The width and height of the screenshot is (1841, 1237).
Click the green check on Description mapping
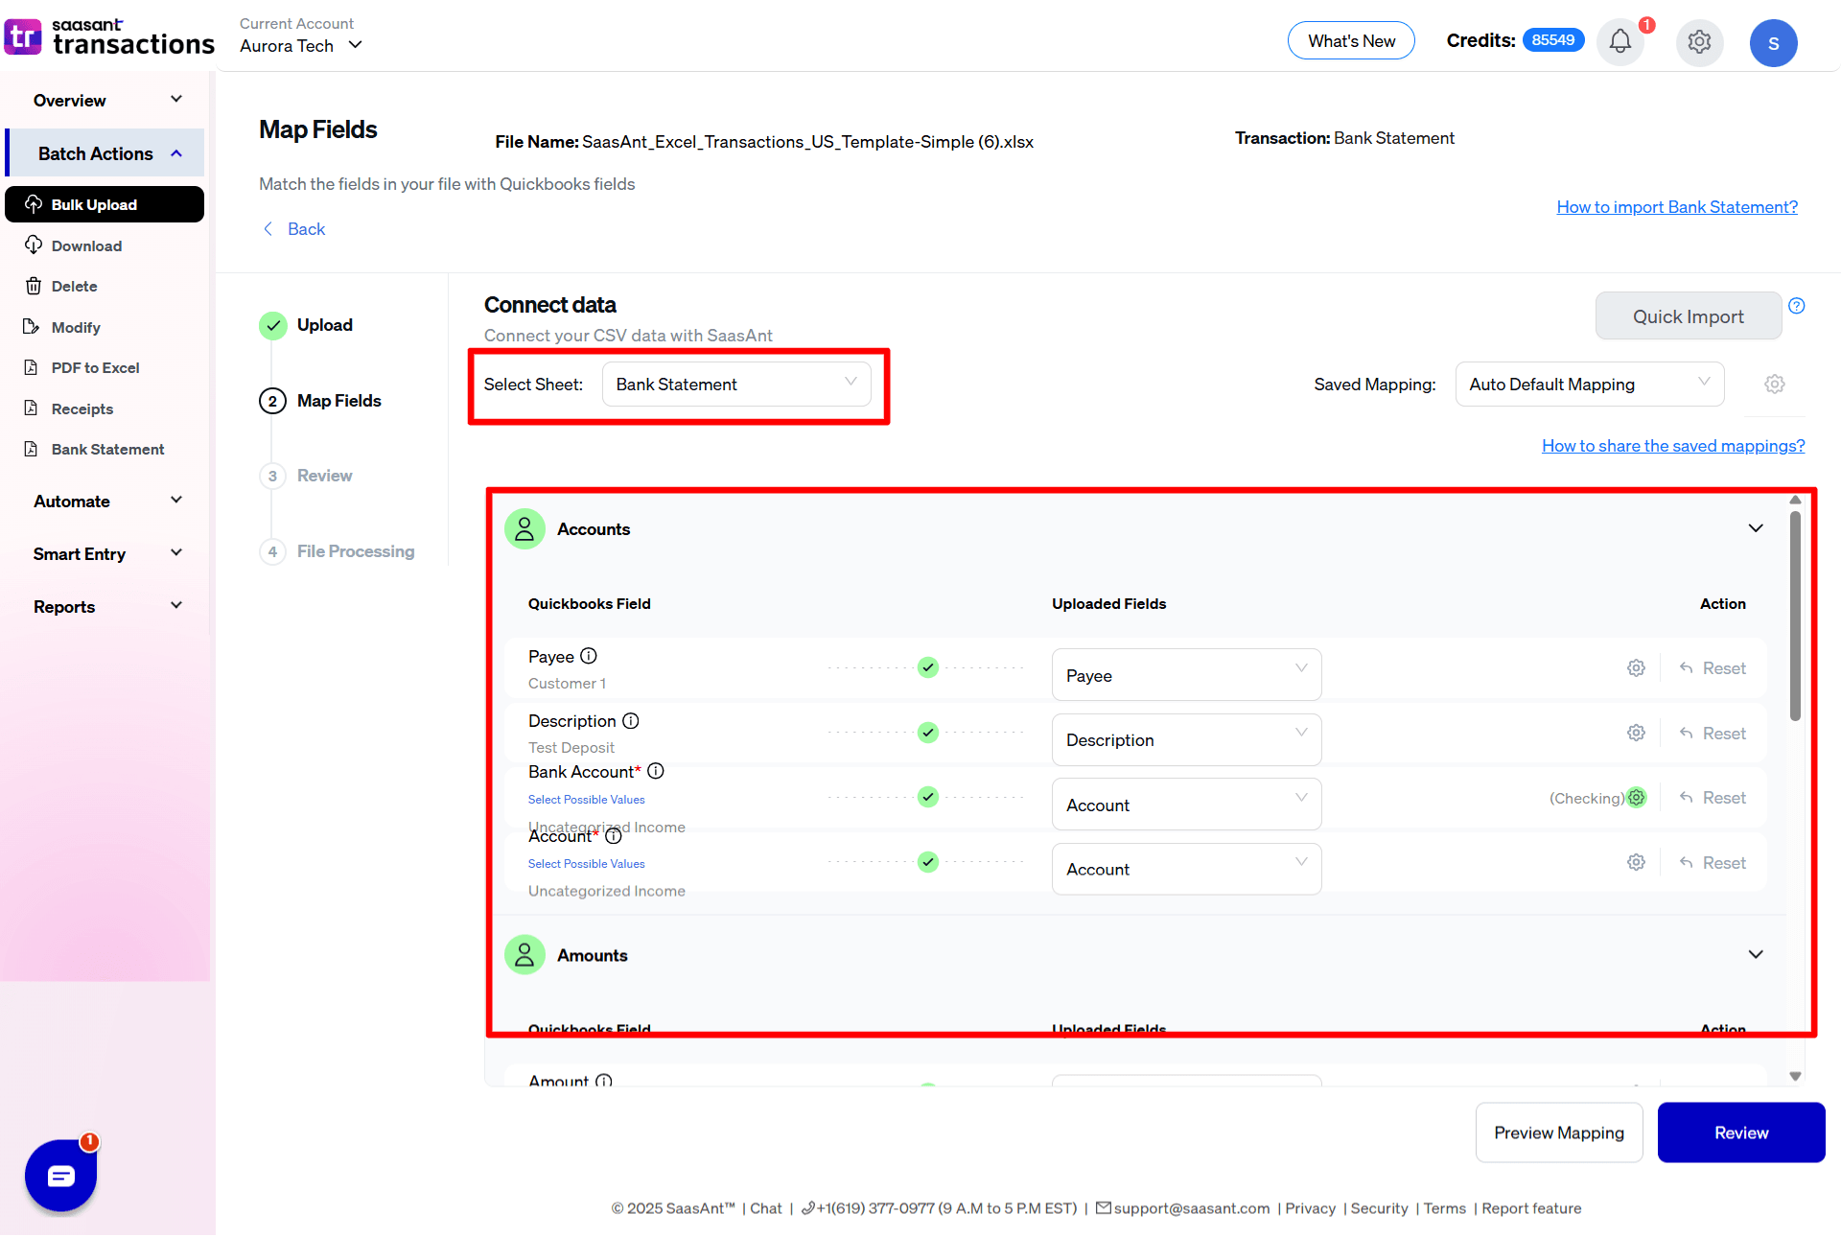[x=927, y=733]
